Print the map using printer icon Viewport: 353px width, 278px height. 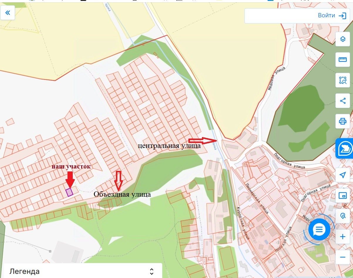(x=343, y=121)
